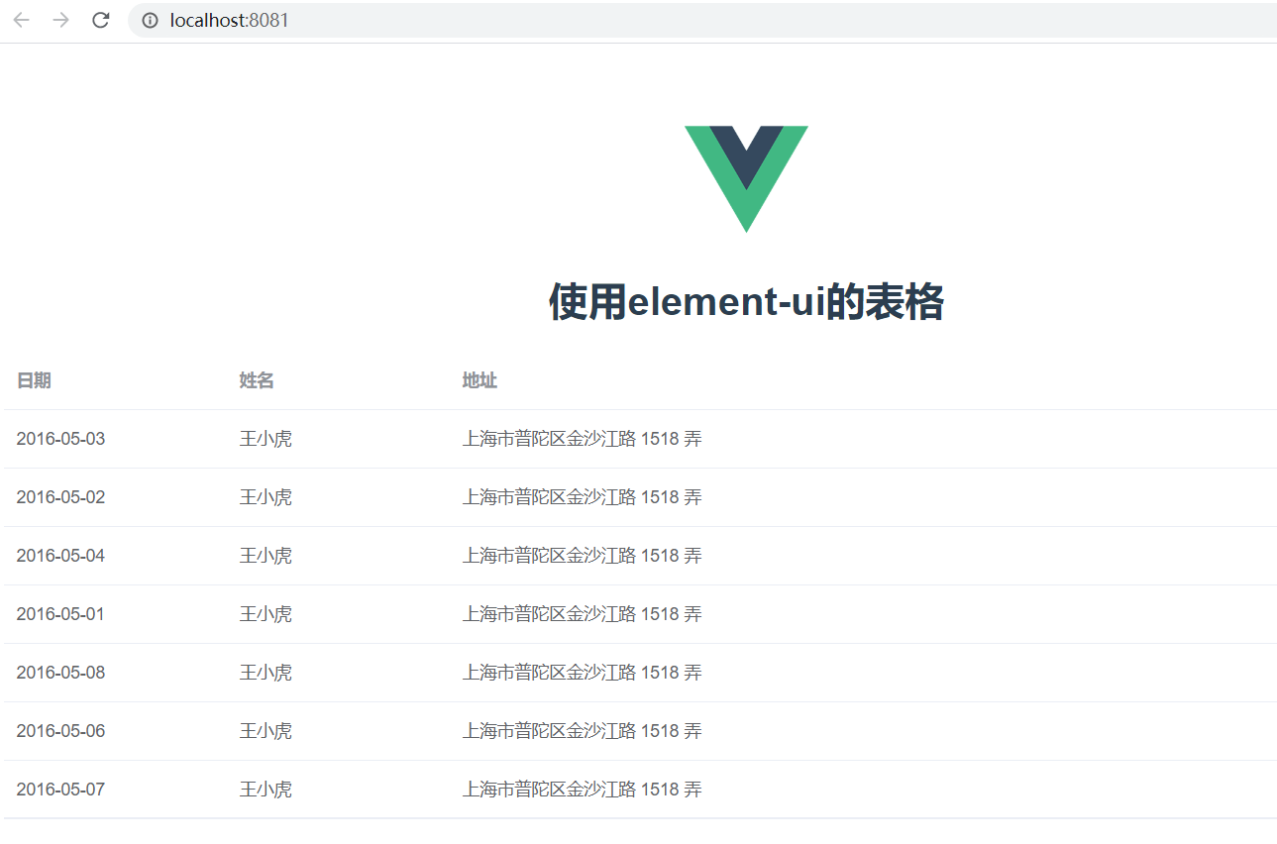
Task: Click 王小虎 in the 2016-05-04 row
Action: tap(266, 556)
